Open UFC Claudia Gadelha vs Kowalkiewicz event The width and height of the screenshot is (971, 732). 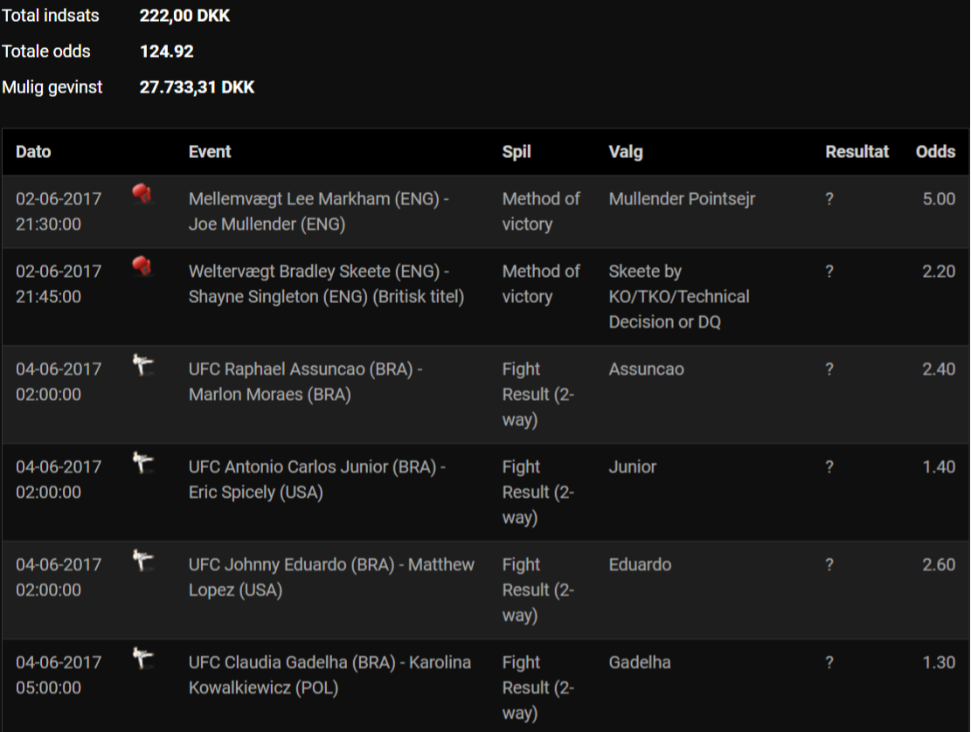click(329, 675)
